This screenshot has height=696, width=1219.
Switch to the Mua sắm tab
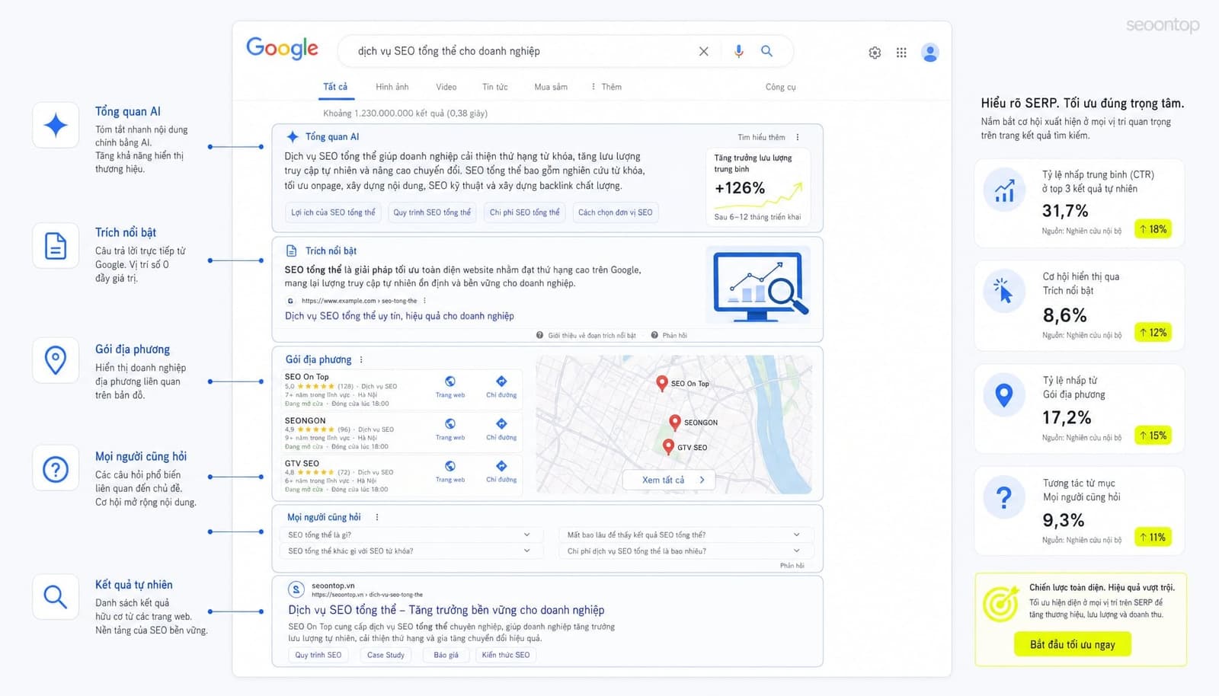point(551,87)
